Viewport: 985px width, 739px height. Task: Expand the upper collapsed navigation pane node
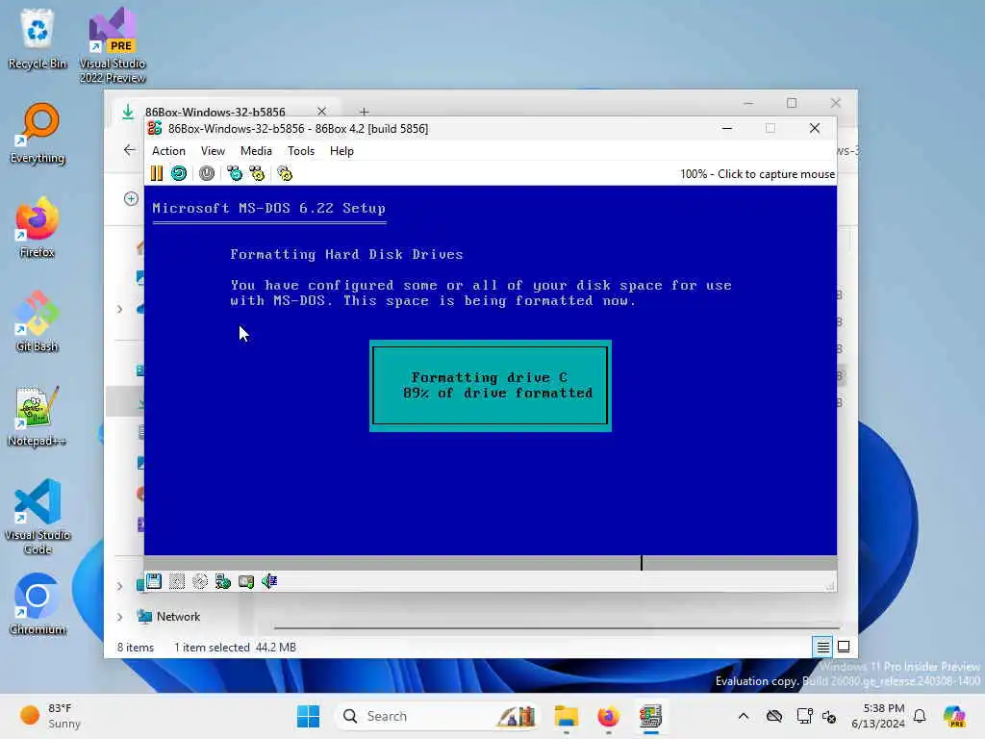tap(119, 309)
